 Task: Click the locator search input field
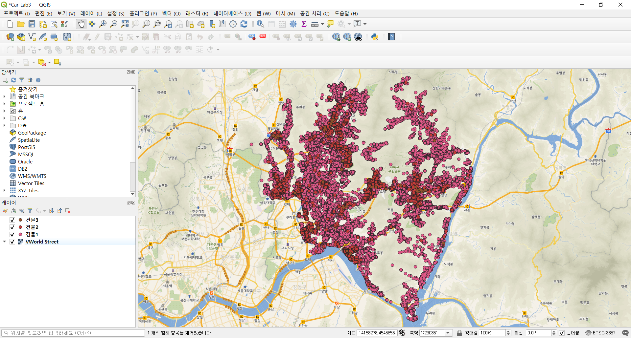pos(73,333)
